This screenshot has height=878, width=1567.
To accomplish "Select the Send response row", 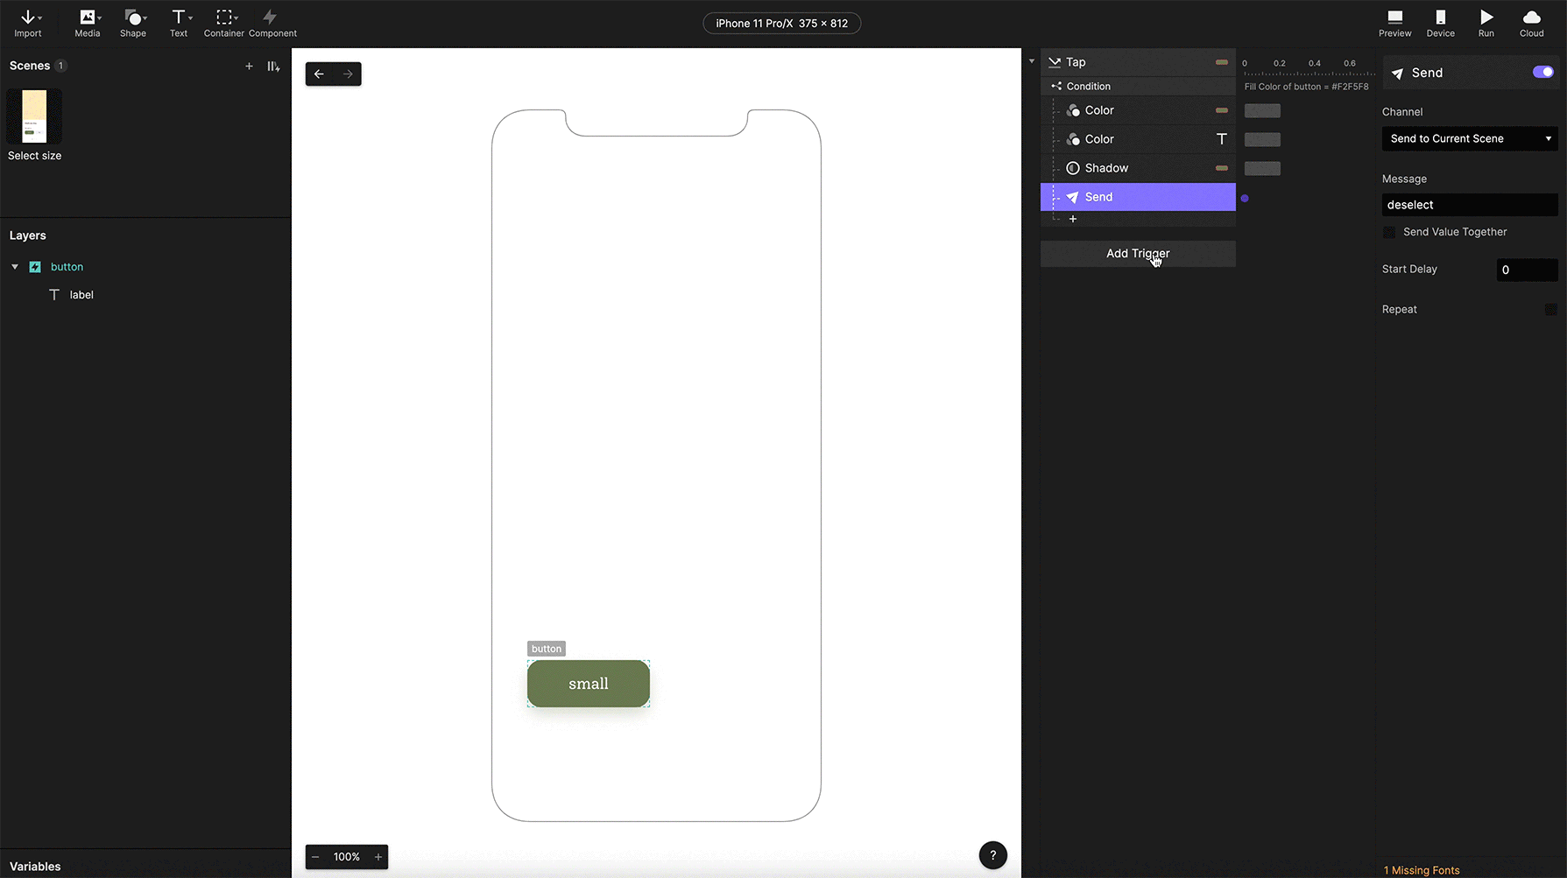I will point(1138,197).
